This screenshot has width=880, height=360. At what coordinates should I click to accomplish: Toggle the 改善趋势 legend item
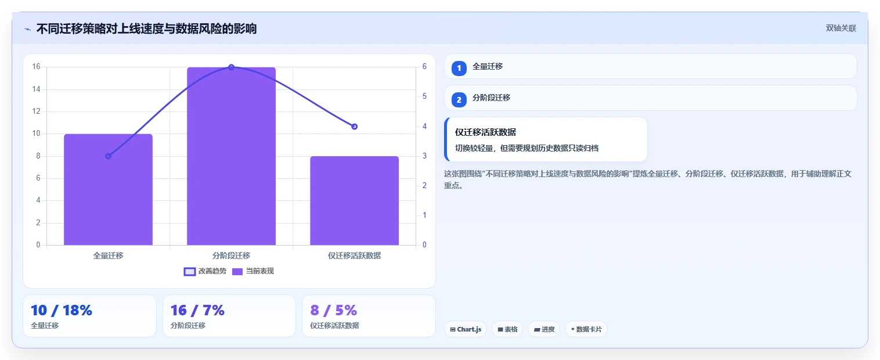coord(205,271)
